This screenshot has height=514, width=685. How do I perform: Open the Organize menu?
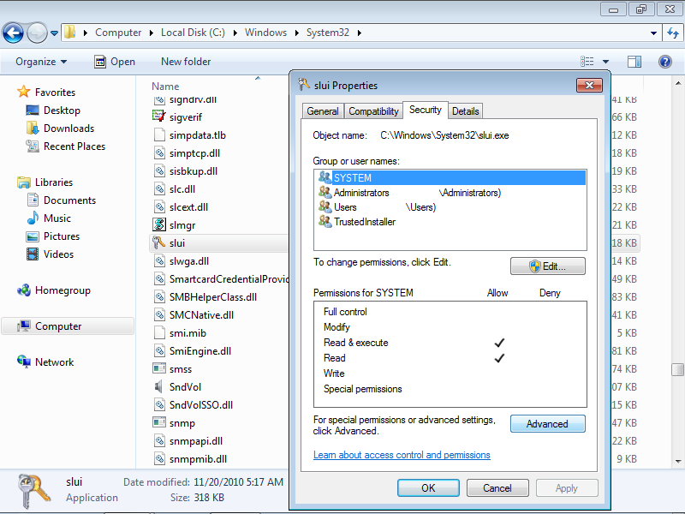tap(41, 62)
